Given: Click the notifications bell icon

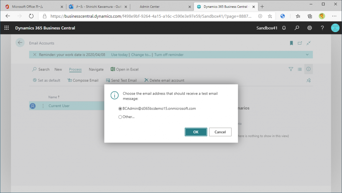Looking at the screenshot, I should coord(284,28).
